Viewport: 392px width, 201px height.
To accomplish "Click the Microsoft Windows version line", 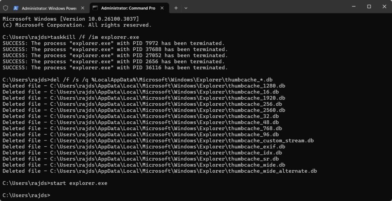I will (x=71, y=19).
